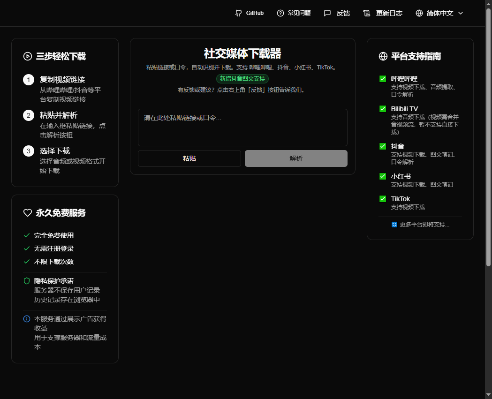
Task: Click the play circle icon beside 三步轻松下载
Action: click(x=27, y=56)
